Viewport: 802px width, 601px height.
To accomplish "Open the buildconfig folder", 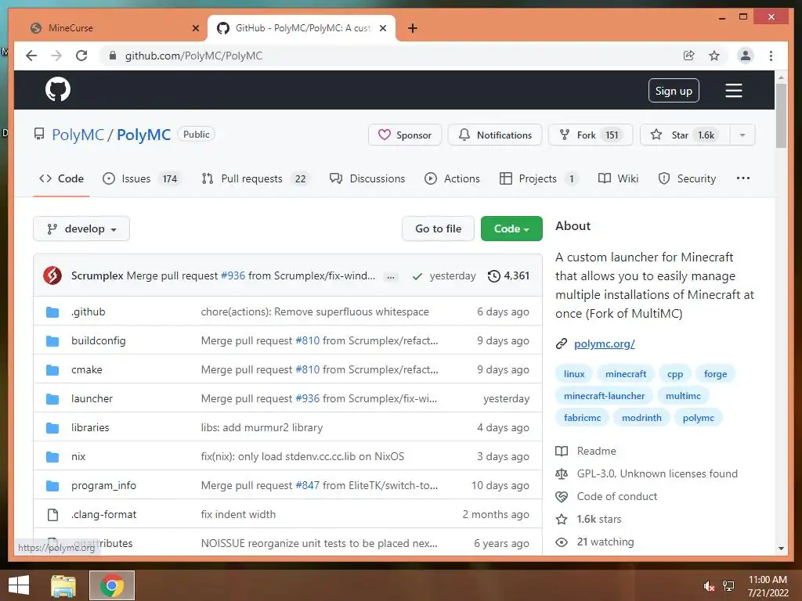I will (x=98, y=341).
